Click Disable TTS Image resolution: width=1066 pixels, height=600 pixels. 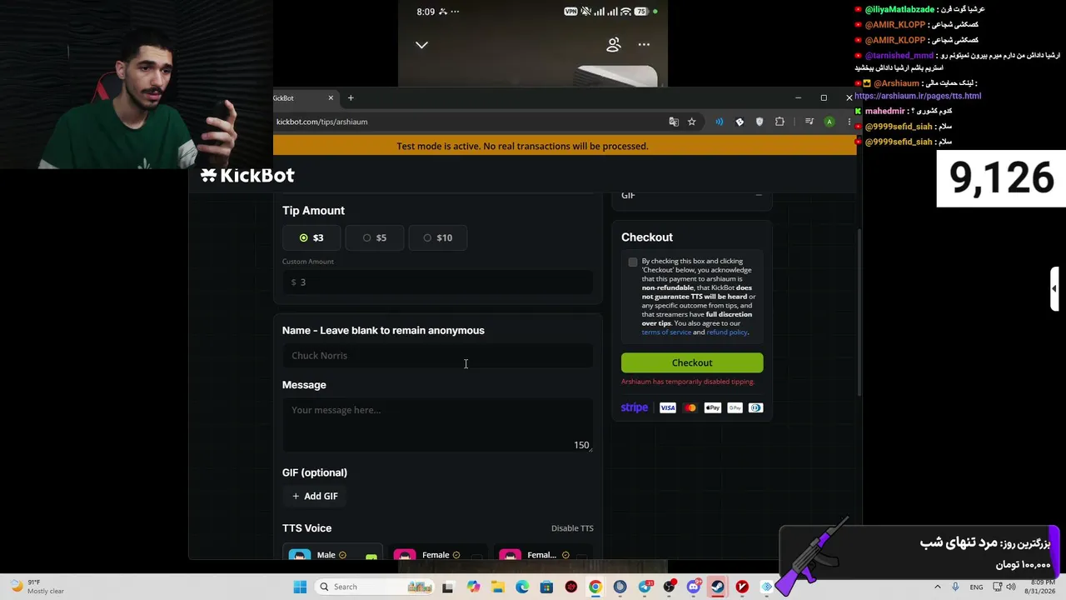coord(572,528)
